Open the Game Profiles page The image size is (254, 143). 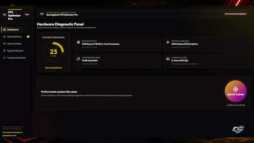coord(17,44)
